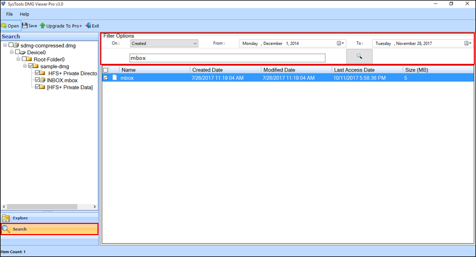Screen dimensions: 476x257
Task: Toggle the sample-dmg checkbox
Action: (31, 66)
